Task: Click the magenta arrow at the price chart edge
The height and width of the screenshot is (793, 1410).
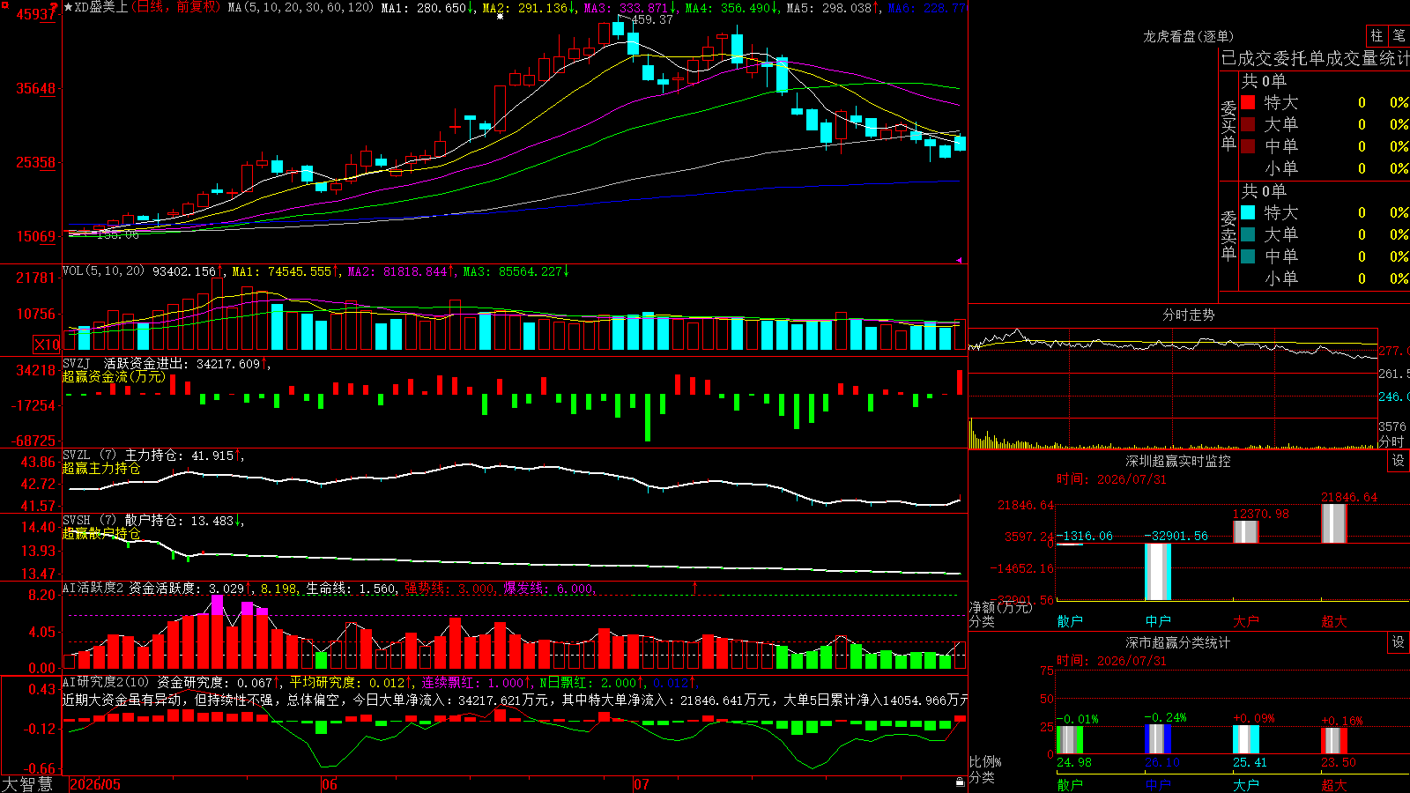Action: (x=959, y=260)
